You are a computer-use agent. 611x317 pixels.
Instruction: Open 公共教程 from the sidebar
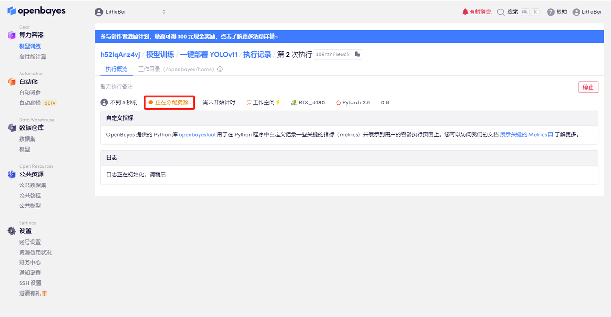coord(30,195)
